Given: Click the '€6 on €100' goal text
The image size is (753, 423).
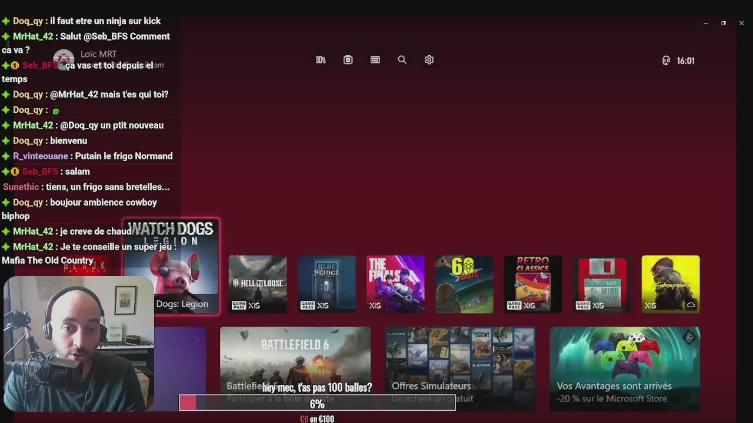Looking at the screenshot, I should tap(317, 419).
